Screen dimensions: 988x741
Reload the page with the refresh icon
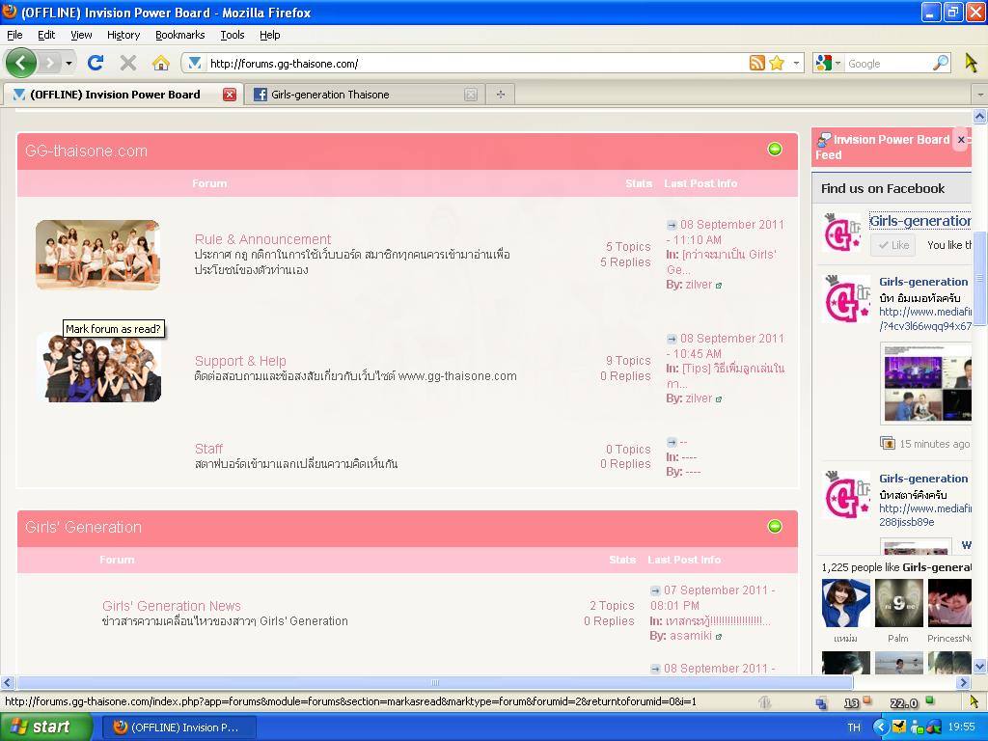[x=96, y=63]
